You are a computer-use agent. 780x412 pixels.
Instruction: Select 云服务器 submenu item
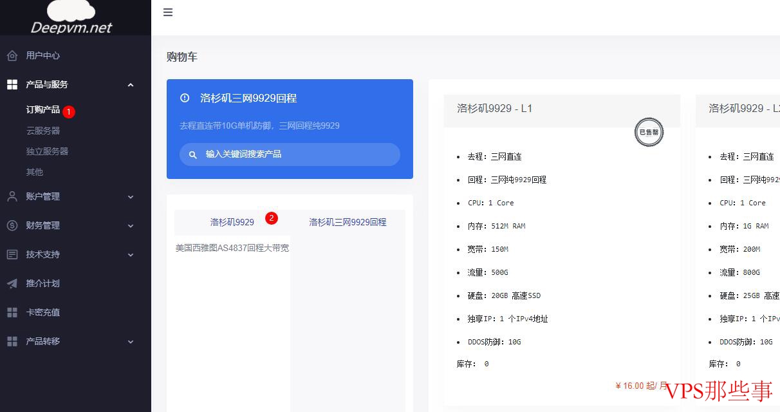[43, 131]
